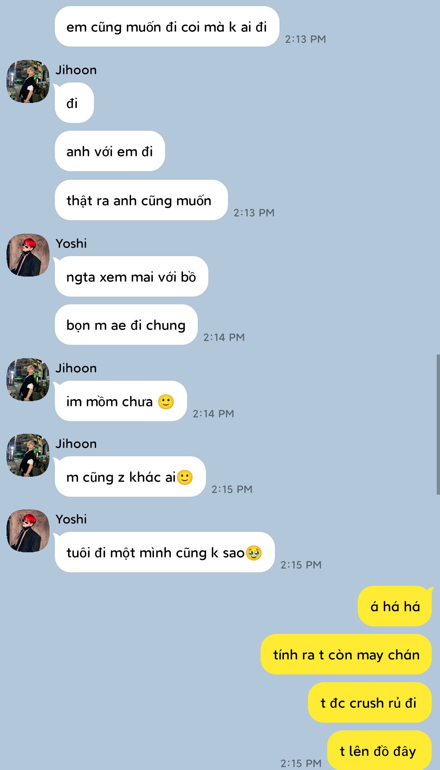Click the chat scrollbar handle on the right edge
The height and width of the screenshot is (770, 440).
coord(438,424)
